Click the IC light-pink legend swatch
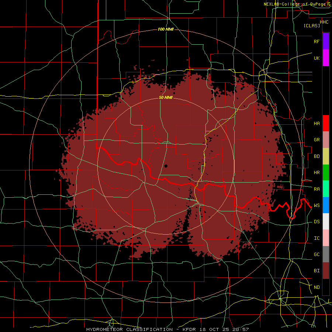The image size is (332, 332). click(326, 238)
